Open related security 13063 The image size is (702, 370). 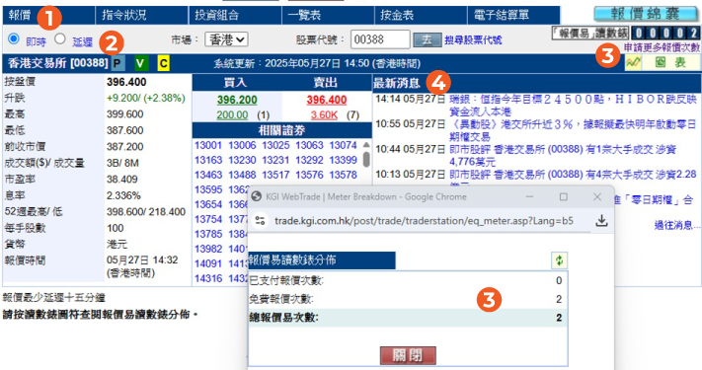pyautogui.click(x=309, y=145)
